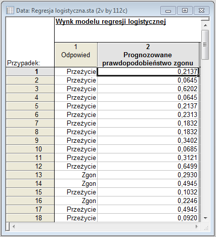Click probability cell 0,3121
216x237 pixels.
148,157
